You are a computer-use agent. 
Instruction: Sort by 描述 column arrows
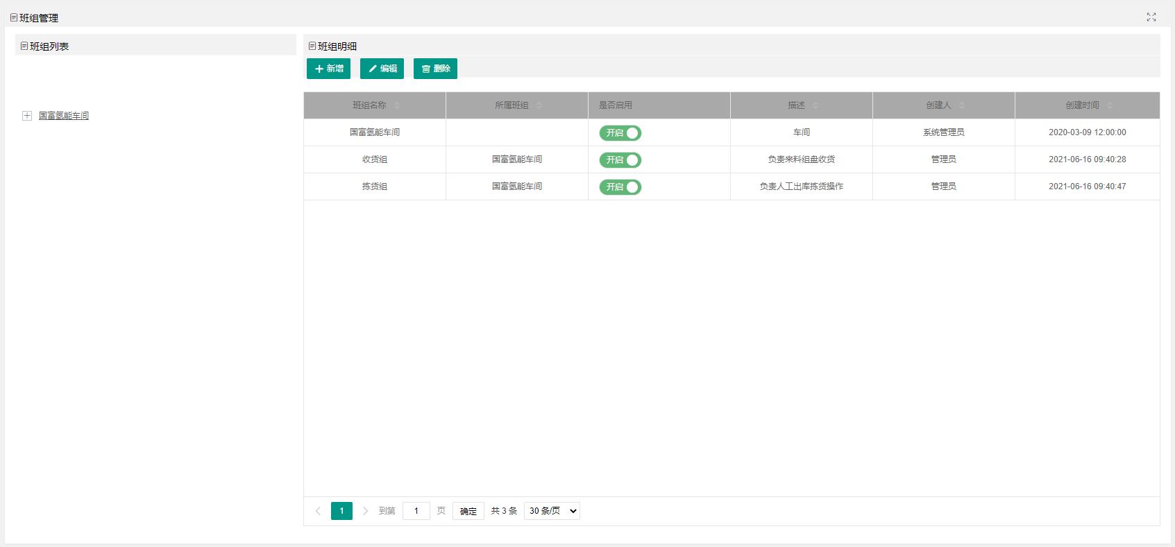(815, 105)
